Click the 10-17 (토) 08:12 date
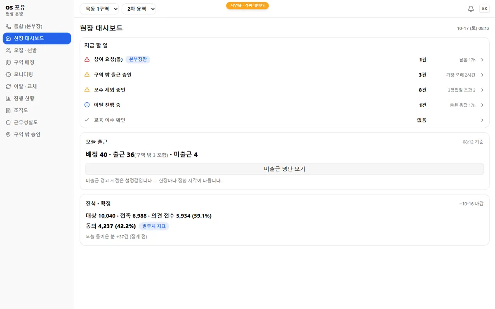 pyautogui.click(x=473, y=28)
